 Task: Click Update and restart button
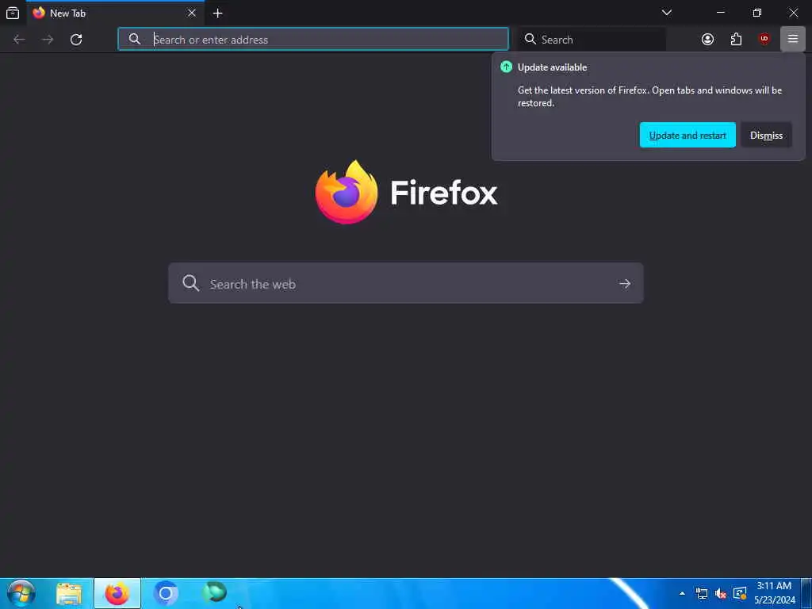pos(688,135)
